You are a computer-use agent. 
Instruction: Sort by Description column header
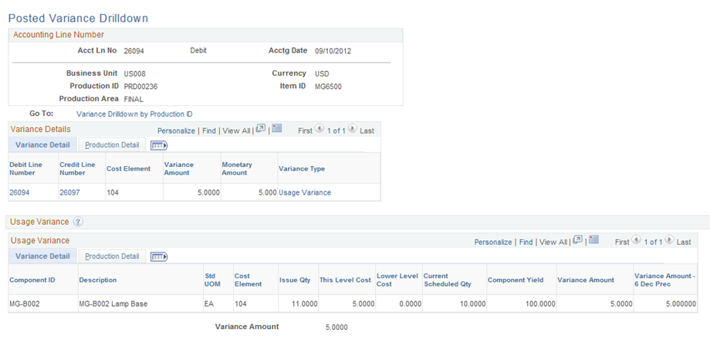point(98,280)
